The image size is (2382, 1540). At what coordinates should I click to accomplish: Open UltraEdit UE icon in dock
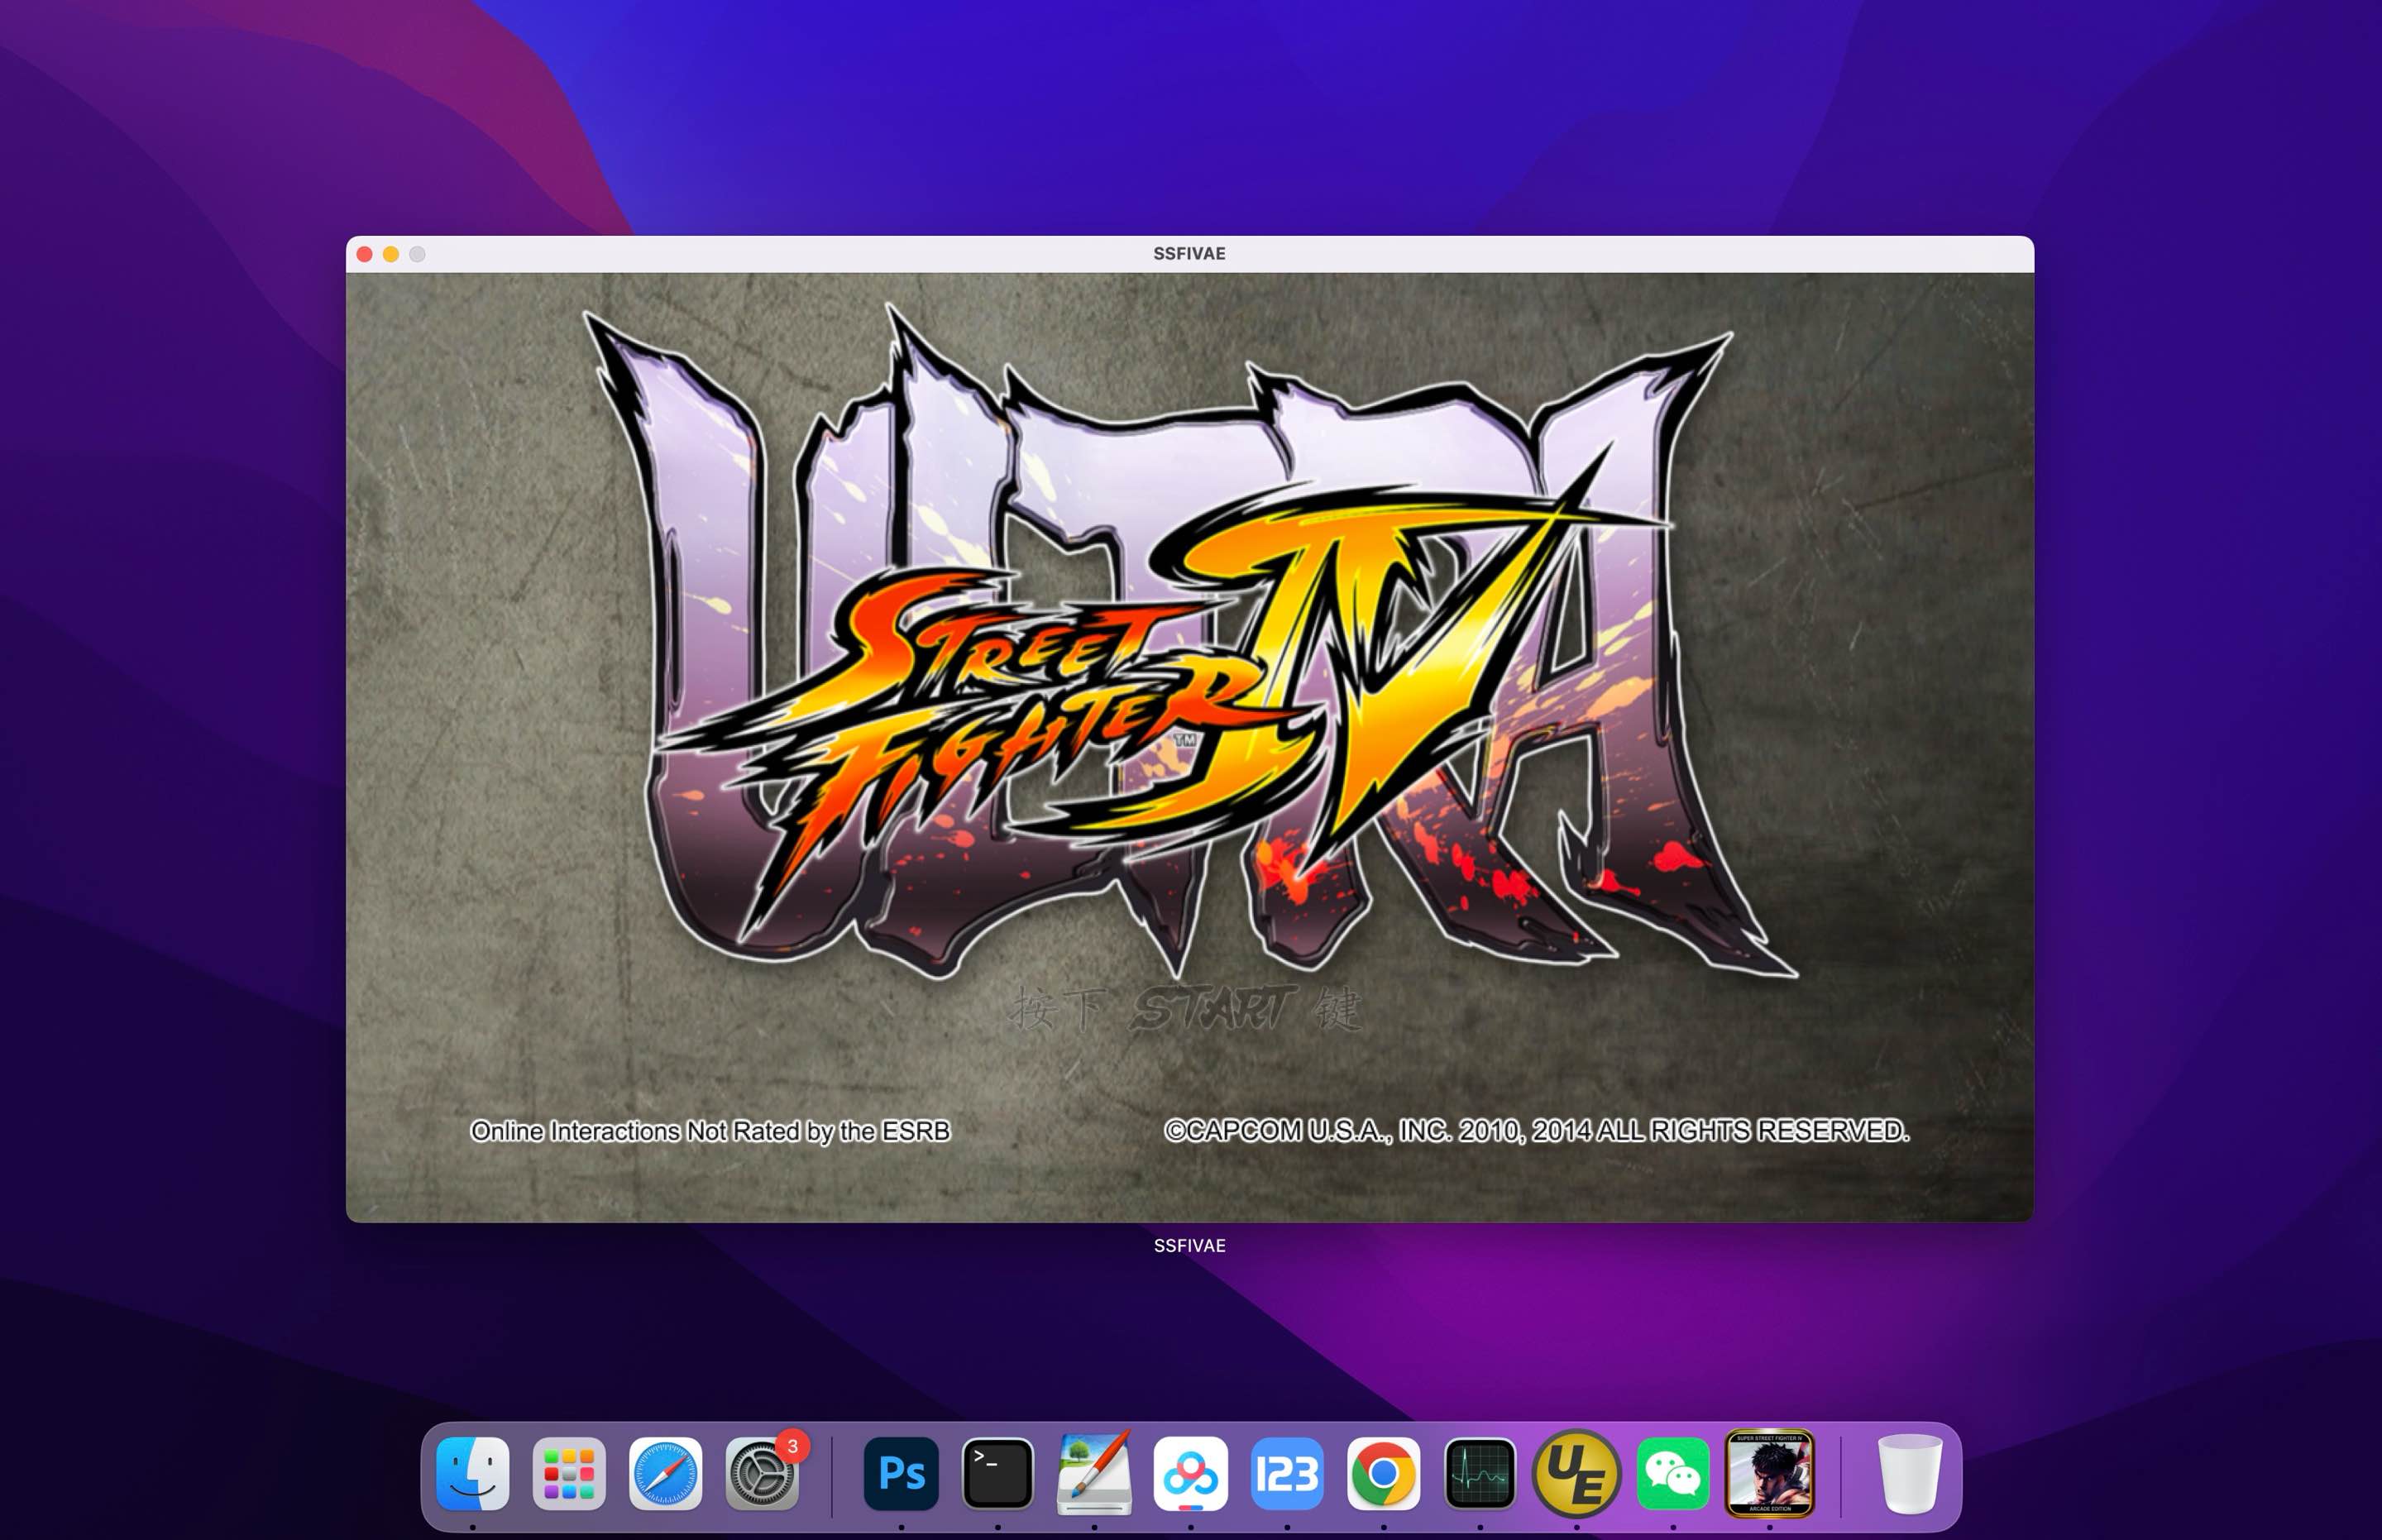pos(1576,1473)
